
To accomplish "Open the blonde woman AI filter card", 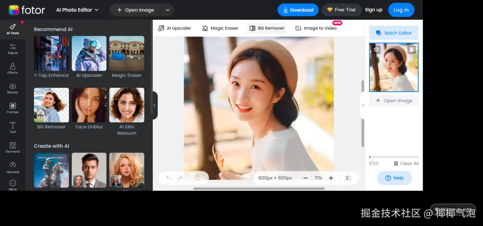I will coord(127,170).
